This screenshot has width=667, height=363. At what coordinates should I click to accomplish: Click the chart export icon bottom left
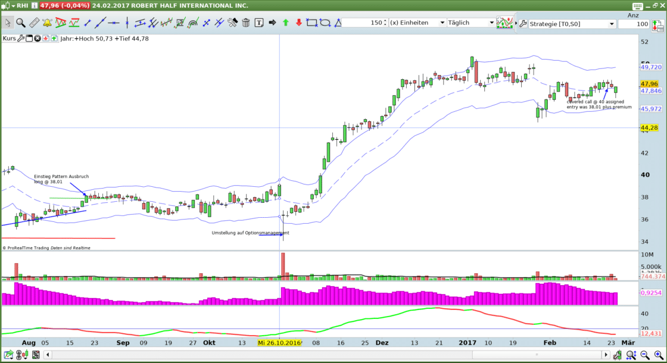point(8,355)
